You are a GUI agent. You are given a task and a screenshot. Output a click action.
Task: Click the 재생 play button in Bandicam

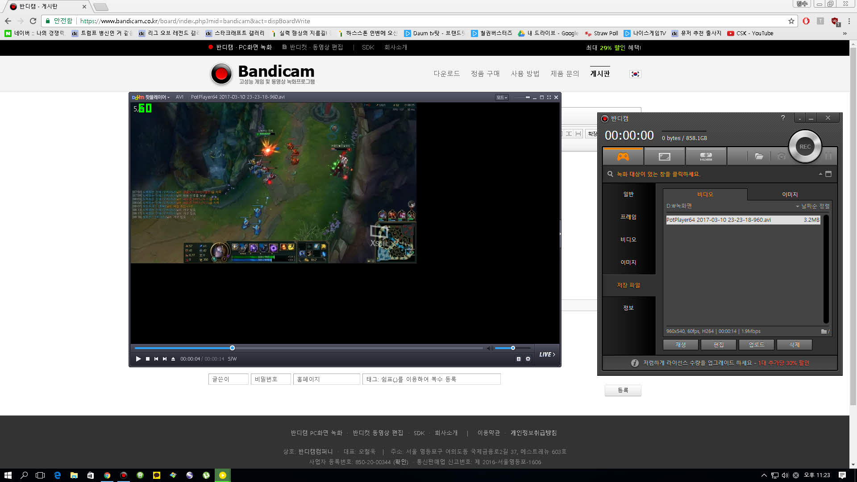click(x=680, y=345)
